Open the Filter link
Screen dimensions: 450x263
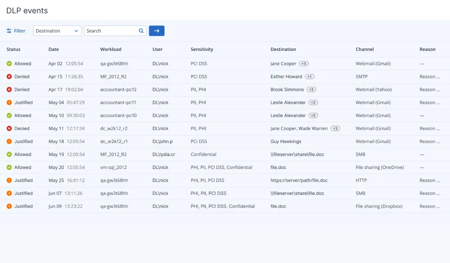tap(19, 31)
